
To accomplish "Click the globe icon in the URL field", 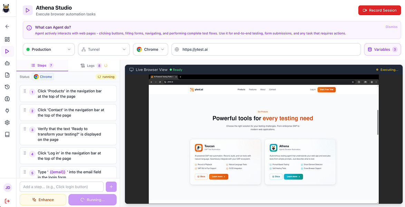I will coord(177,49).
